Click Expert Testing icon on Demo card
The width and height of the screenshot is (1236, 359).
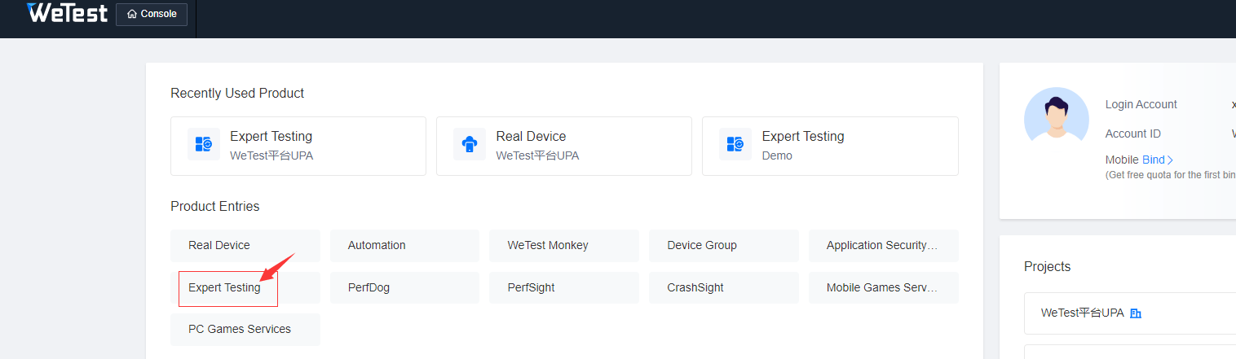pyautogui.click(x=735, y=145)
